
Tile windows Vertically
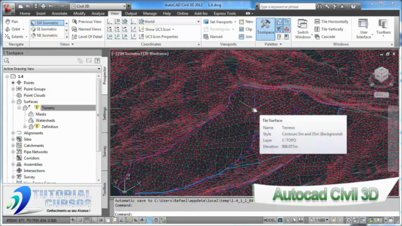(x=329, y=30)
